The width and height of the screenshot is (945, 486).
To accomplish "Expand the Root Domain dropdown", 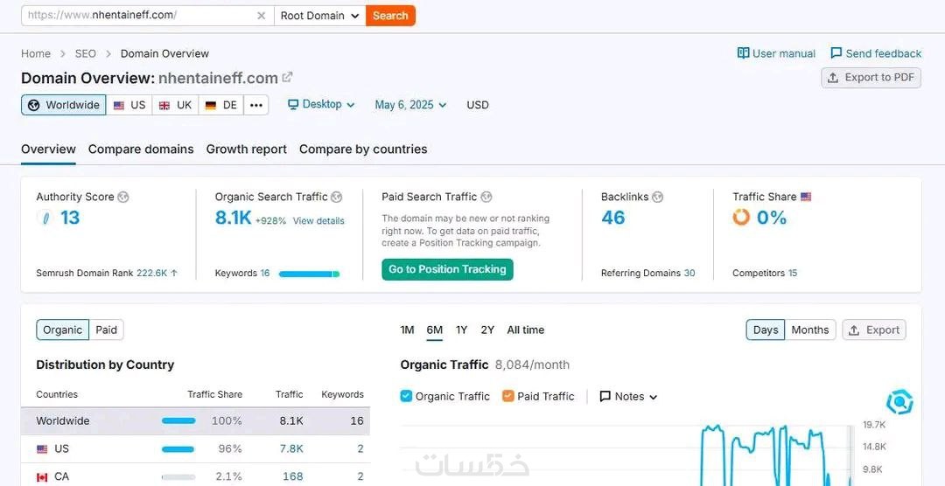I will (319, 16).
